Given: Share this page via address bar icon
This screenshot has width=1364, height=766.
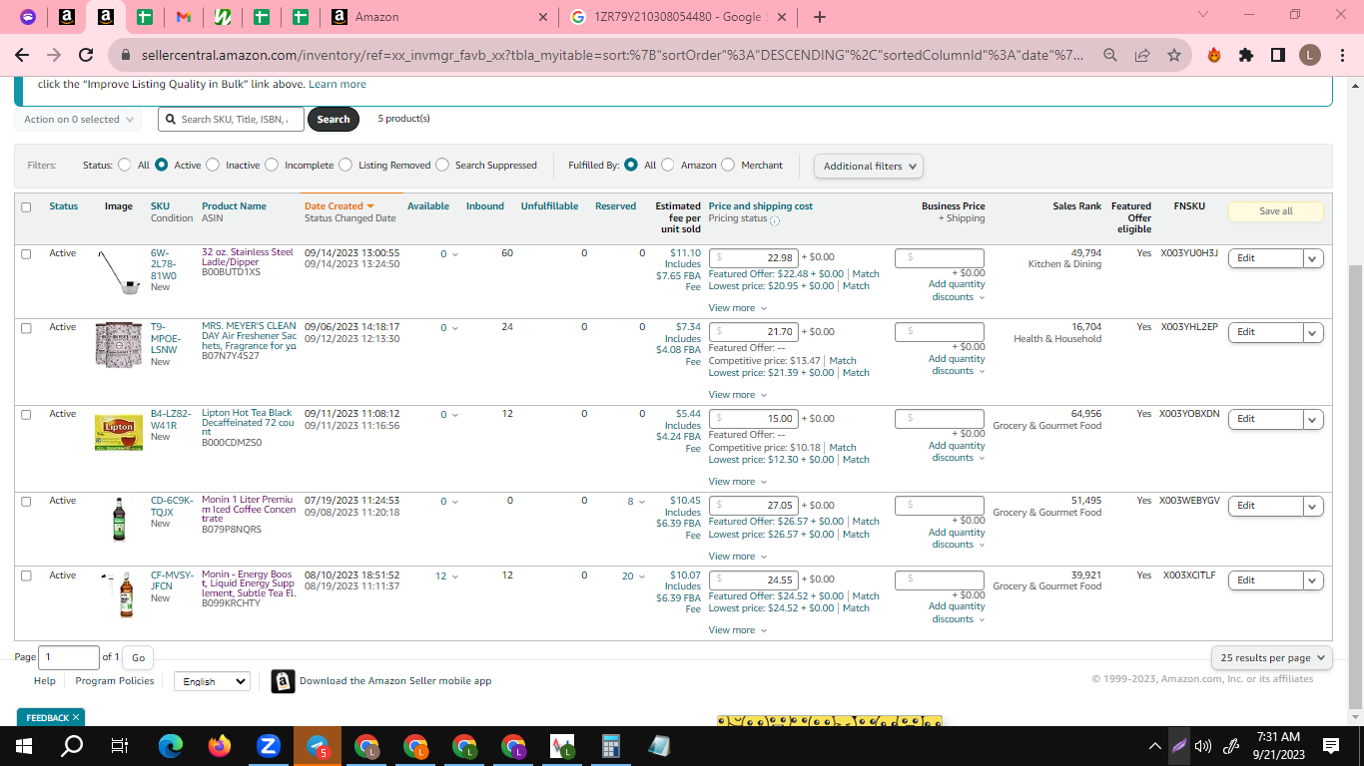Looking at the screenshot, I should pos(1142,56).
